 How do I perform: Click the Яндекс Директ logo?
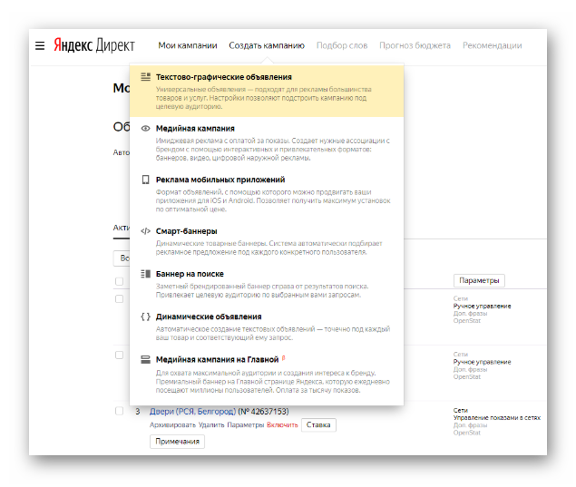point(94,45)
